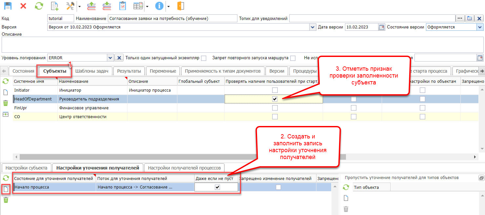This screenshot has width=485, height=215.
Task: Expand the Уровень логирования dropdown
Action: coord(110,58)
